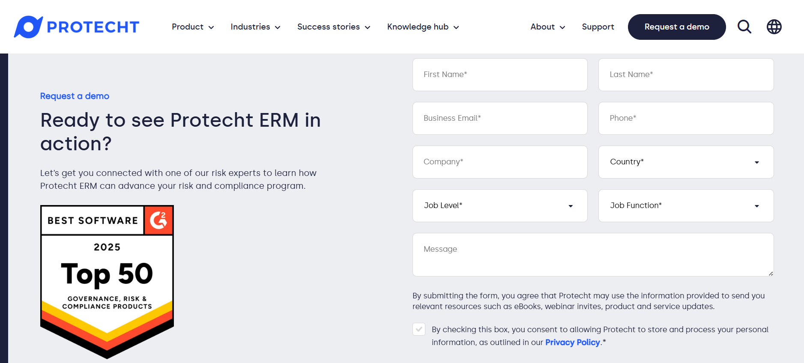The width and height of the screenshot is (804, 363).
Task: Click the Request a demo button
Action: (x=677, y=27)
